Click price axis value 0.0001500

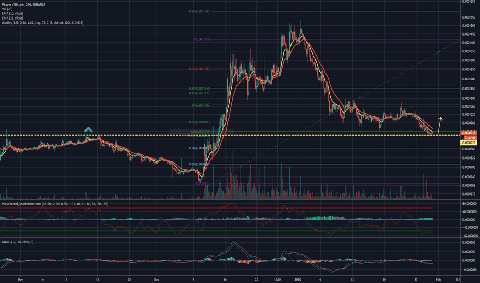pos(469,26)
